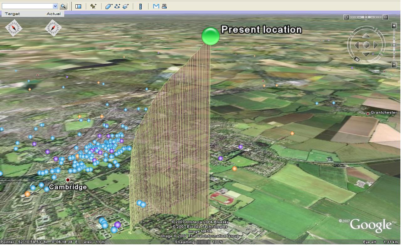This screenshot has height=250, width=401.
Task: Click the elev 11 m reading
Action: coord(94,242)
